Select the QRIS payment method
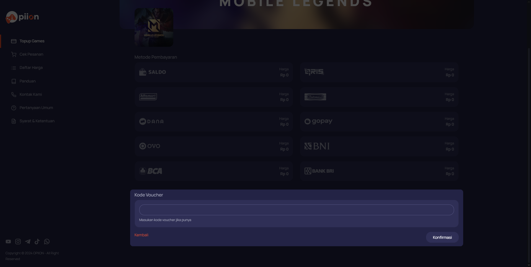 click(379, 72)
